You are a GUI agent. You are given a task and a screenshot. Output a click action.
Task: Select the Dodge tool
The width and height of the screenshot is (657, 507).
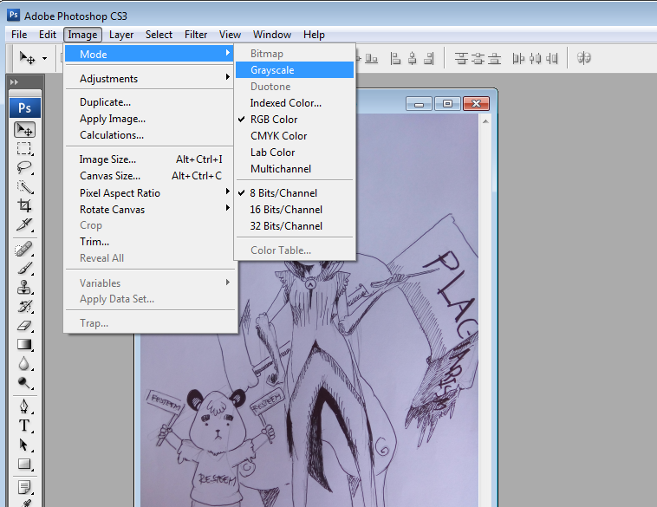coord(24,382)
